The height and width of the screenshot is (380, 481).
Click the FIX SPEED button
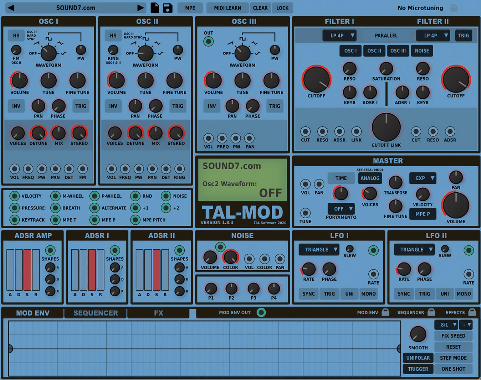[x=453, y=336]
